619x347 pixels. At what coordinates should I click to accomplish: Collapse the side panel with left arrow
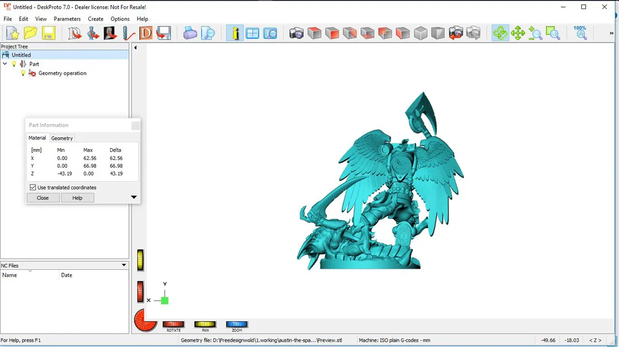coord(135,47)
